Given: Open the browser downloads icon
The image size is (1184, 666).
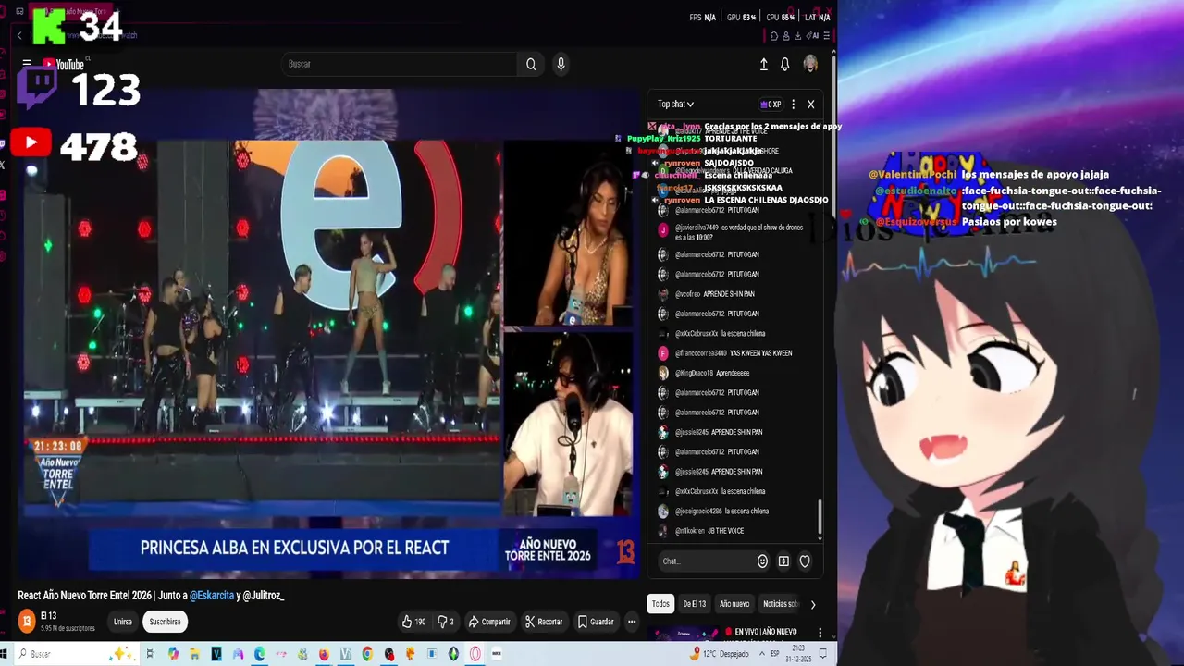Looking at the screenshot, I should [796, 35].
